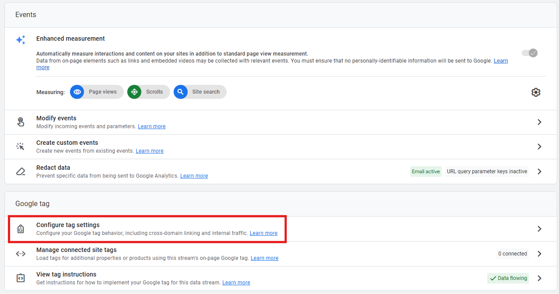Open Configure tag settings
Viewport: 559px width, 294px height.
coord(280,229)
